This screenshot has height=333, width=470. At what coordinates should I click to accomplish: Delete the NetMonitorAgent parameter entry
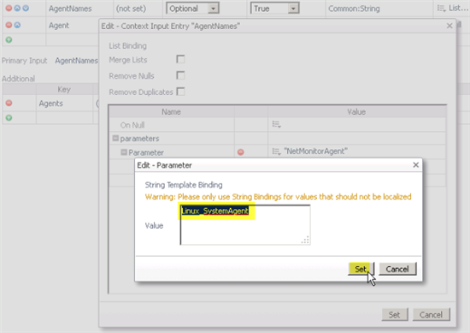tap(240, 152)
